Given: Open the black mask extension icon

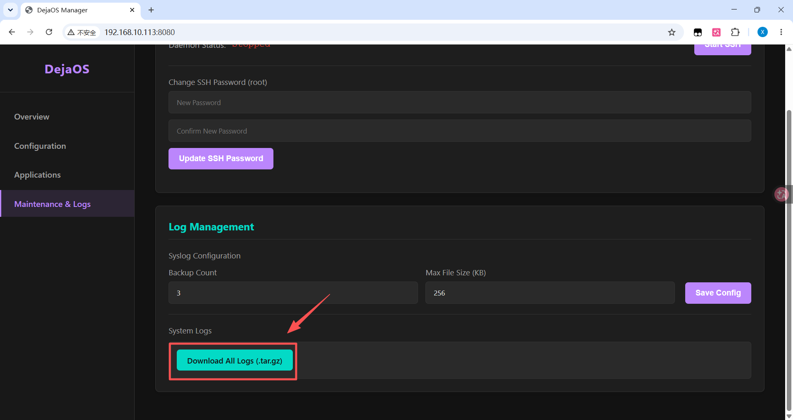Looking at the screenshot, I should [698, 32].
